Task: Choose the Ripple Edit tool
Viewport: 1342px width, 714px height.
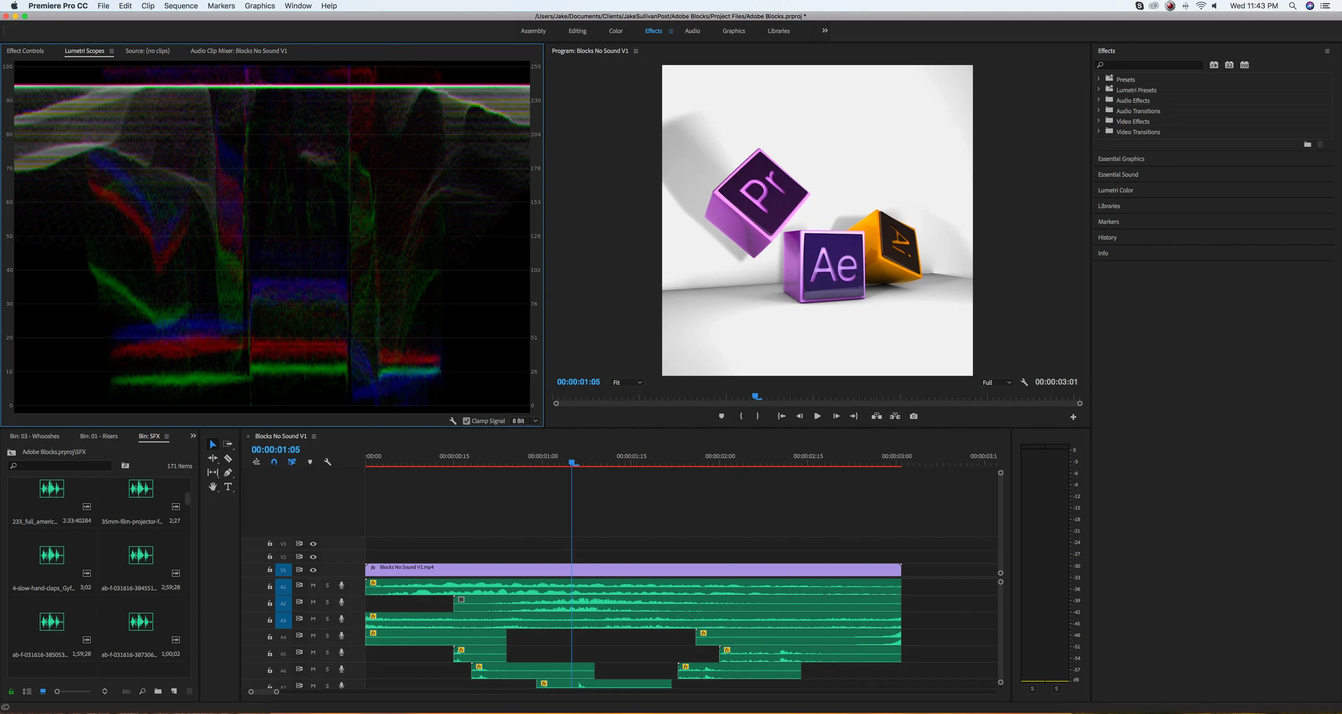Action: [213, 458]
